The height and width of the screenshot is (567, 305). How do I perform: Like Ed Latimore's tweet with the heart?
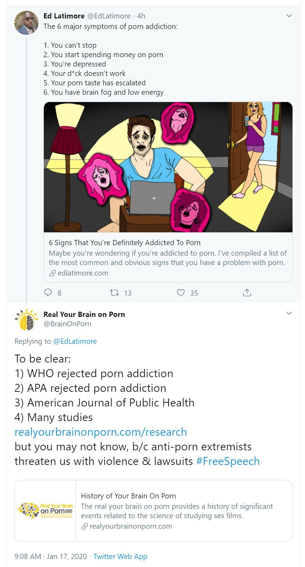click(x=181, y=293)
